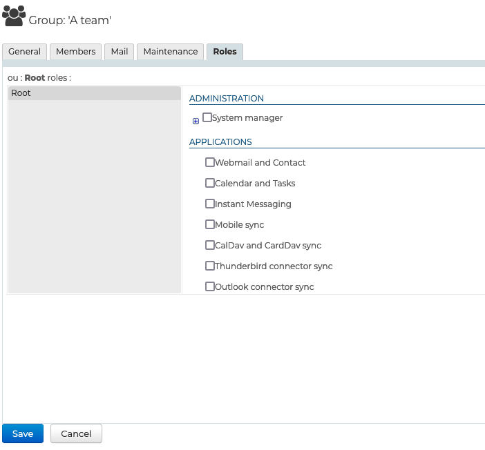Open the Members tab

pyautogui.click(x=75, y=52)
